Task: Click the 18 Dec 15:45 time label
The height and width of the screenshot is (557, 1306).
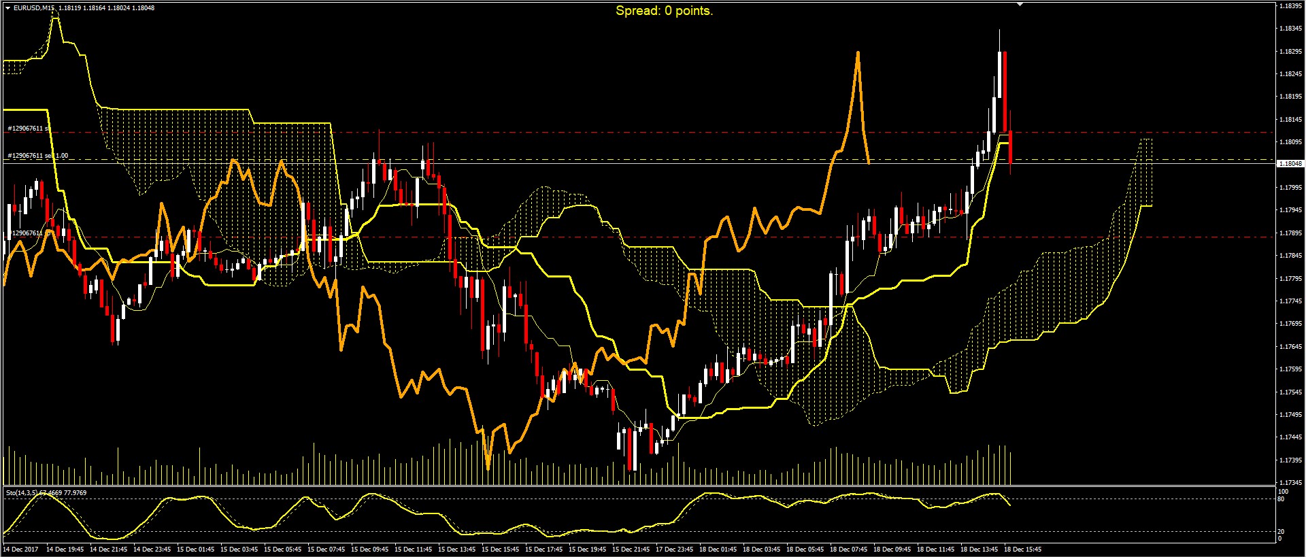Action: click(1023, 549)
